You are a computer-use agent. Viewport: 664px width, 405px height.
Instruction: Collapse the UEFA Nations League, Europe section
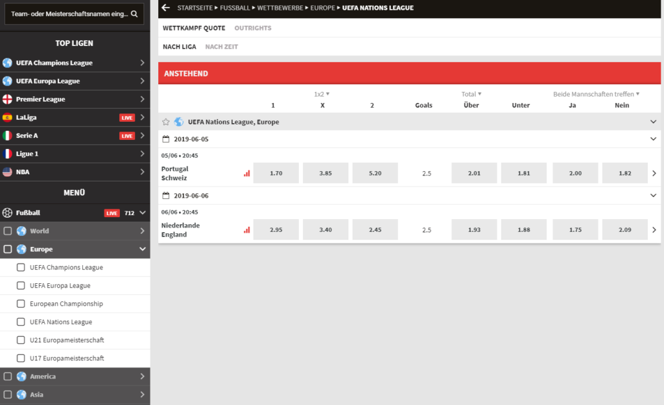(653, 122)
